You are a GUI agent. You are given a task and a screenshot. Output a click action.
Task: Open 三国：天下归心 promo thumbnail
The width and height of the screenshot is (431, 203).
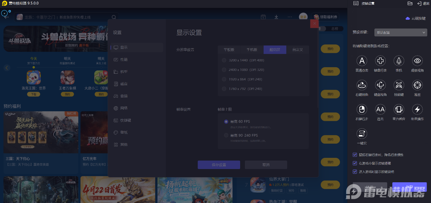41,132
